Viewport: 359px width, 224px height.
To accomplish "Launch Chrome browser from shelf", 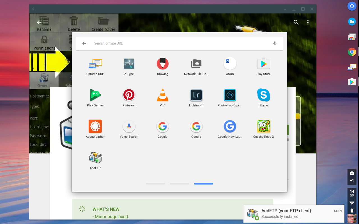I will [x=352, y=52].
